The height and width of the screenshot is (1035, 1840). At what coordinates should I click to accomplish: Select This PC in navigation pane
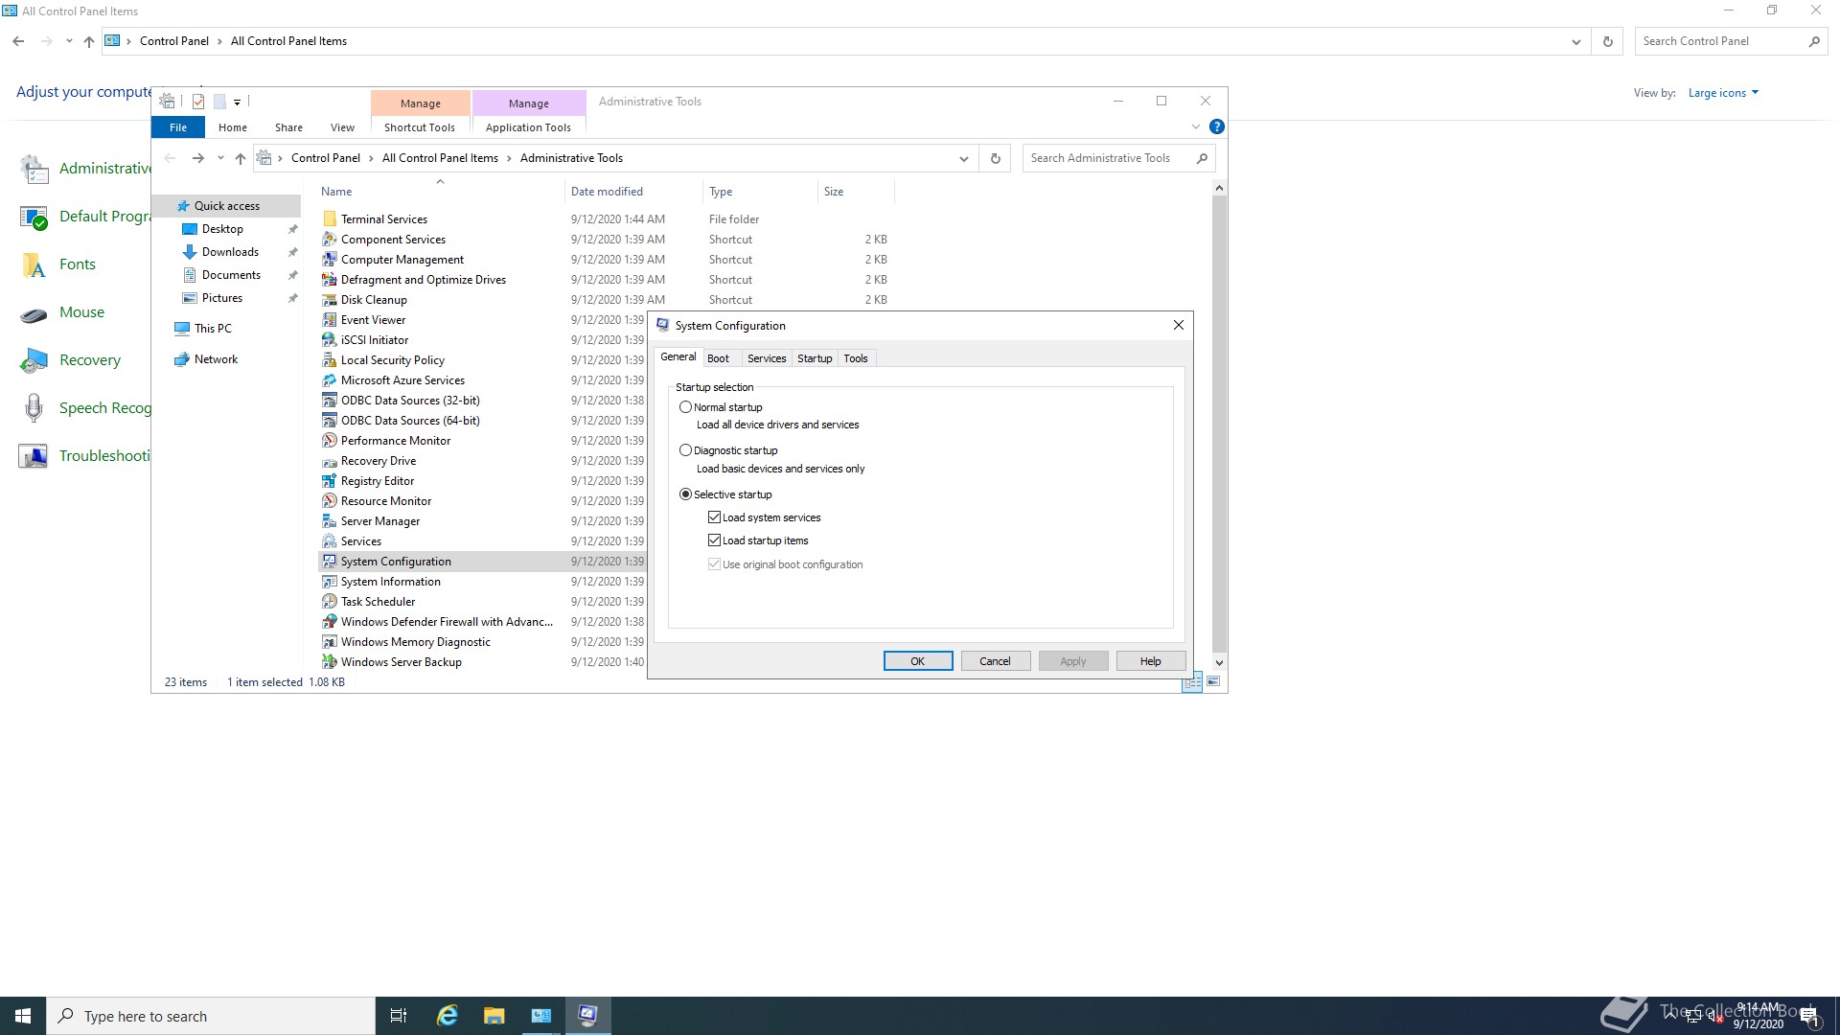click(213, 329)
